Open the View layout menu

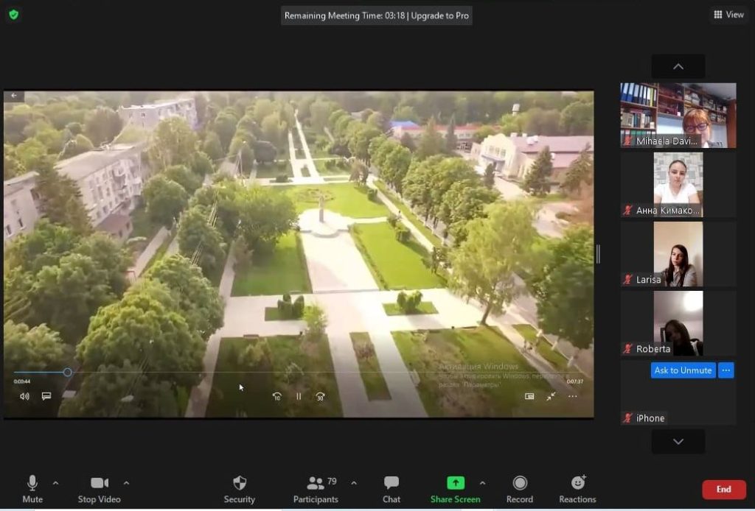pos(728,15)
